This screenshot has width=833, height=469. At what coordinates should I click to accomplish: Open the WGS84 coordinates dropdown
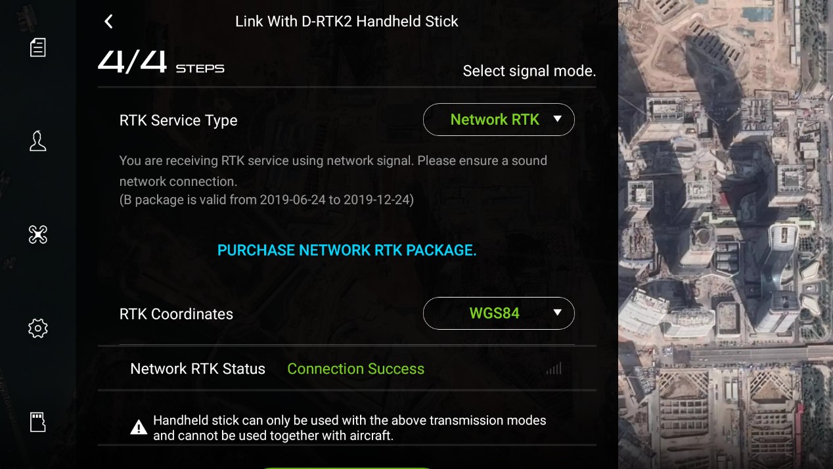(499, 313)
